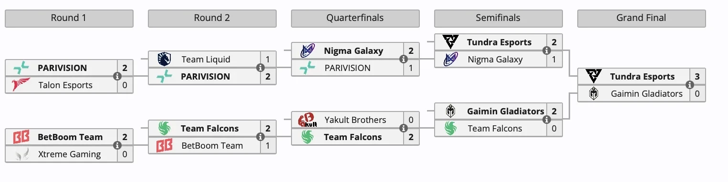Select the Grand Final column header
The height and width of the screenshot is (182, 728).
(x=642, y=18)
